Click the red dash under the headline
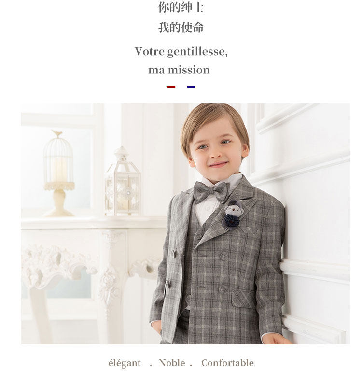This screenshot has width=362, height=373. pyautogui.click(x=171, y=87)
